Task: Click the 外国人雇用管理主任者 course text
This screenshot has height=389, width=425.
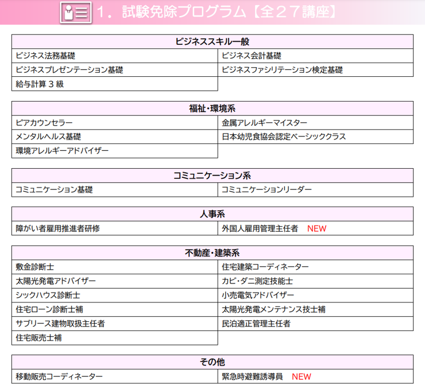Action: 260,228
